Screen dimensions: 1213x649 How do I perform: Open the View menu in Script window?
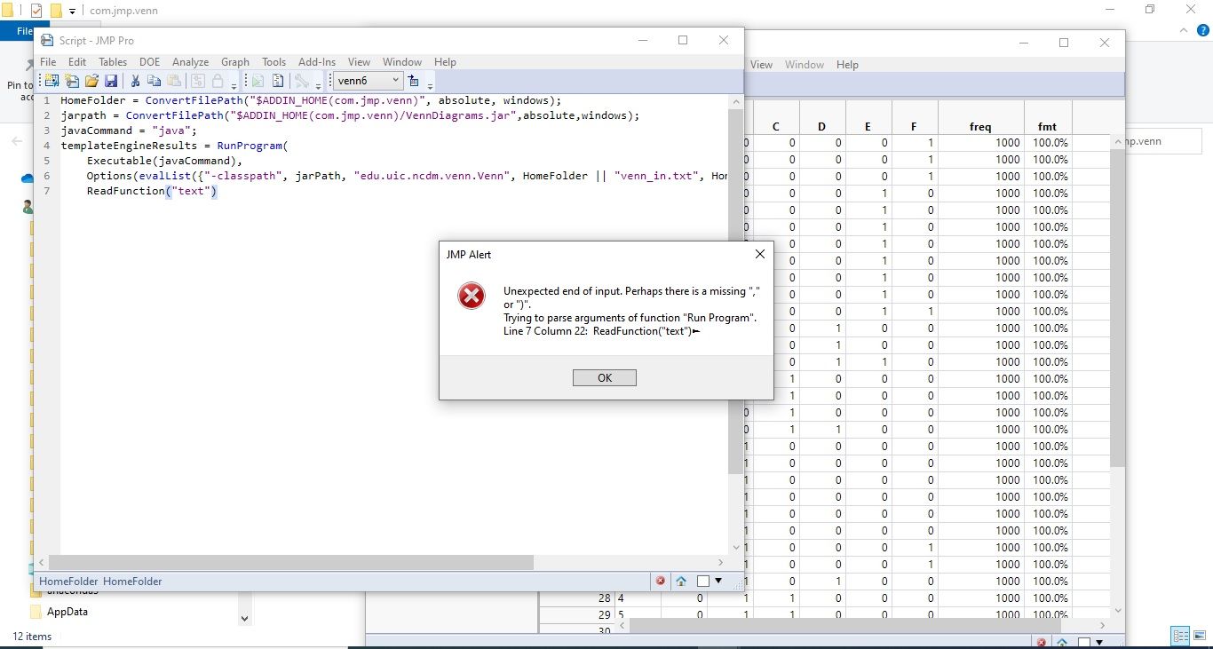pos(359,62)
